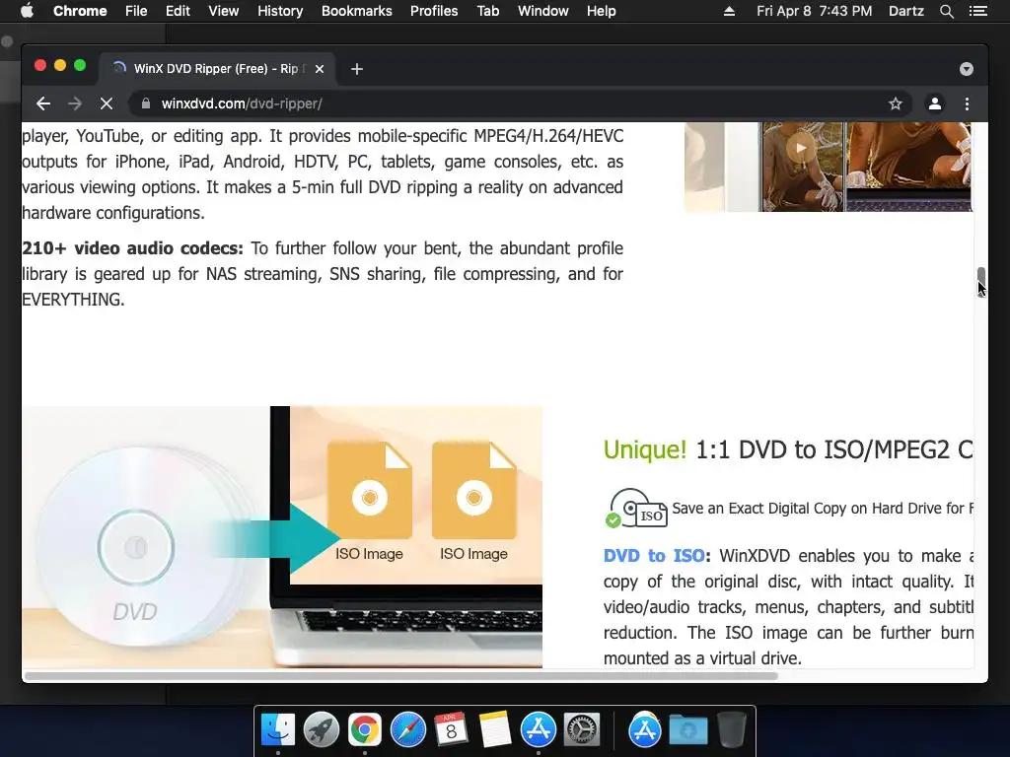Bookmark this page with the star
This screenshot has height=757, width=1010.
coord(896,103)
